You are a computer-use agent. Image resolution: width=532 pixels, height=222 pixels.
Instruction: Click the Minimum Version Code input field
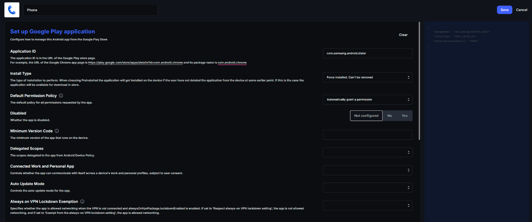coord(367,135)
